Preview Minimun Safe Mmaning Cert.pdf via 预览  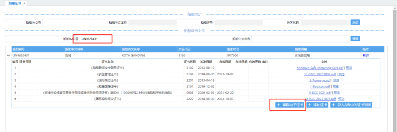click(x=349, y=68)
